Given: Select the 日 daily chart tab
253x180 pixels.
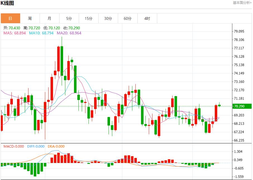Looking at the screenshot, I should pyautogui.click(x=10, y=18).
